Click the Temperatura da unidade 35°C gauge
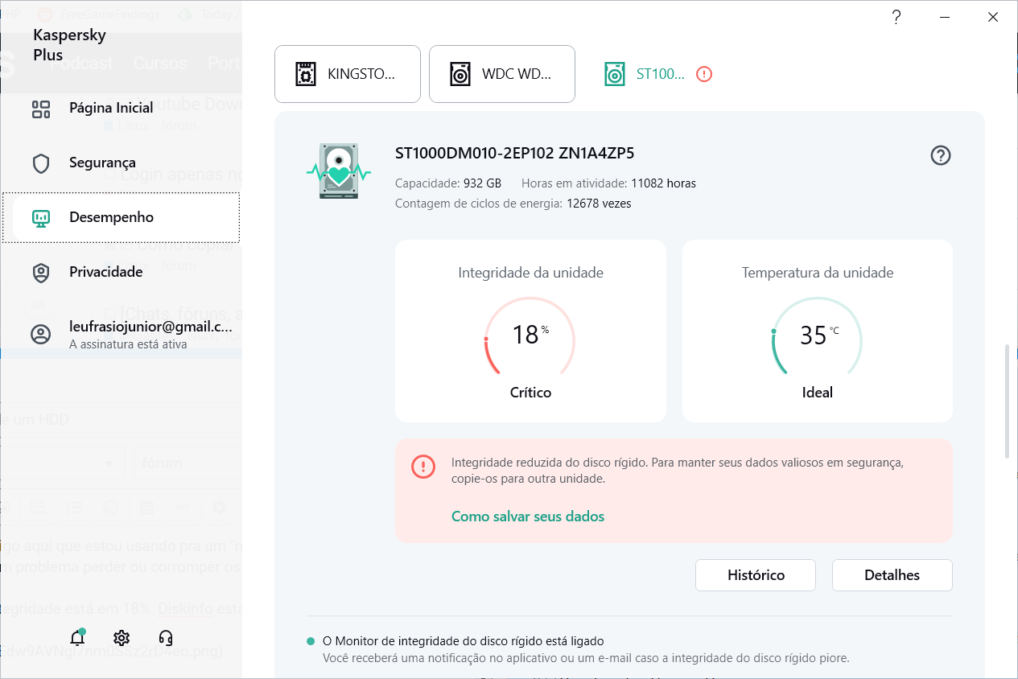The height and width of the screenshot is (679, 1018). tap(818, 335)
